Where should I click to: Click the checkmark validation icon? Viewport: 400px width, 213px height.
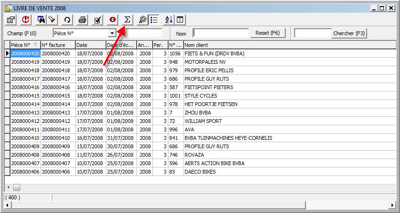pyautogui.click(x=97, y=20)
